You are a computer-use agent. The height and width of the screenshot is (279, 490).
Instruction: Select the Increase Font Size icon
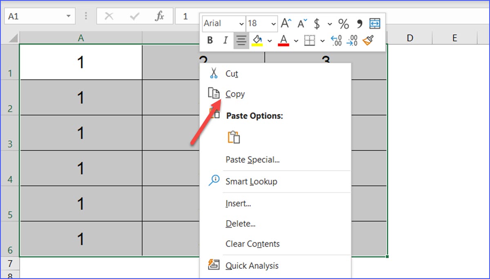[x=287, y=23]
